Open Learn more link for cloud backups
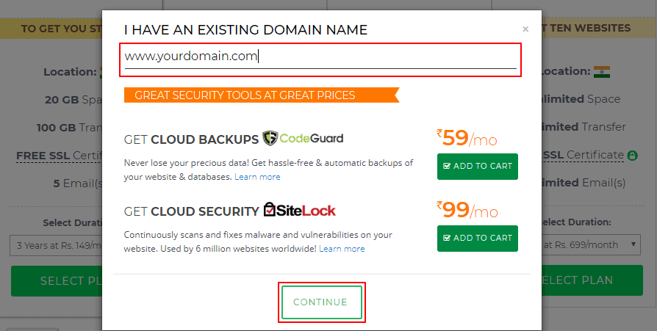 click(x=257, y=177)
